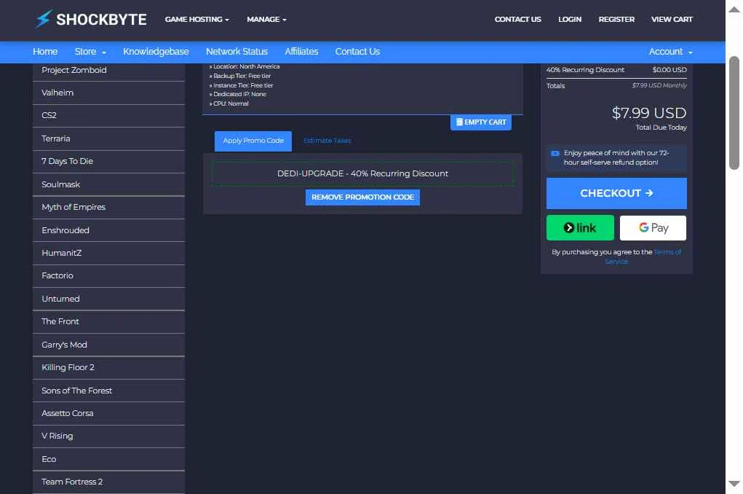Open the Eco category
The height and width of the screenshot is (494, 743).
pos(108,459)
